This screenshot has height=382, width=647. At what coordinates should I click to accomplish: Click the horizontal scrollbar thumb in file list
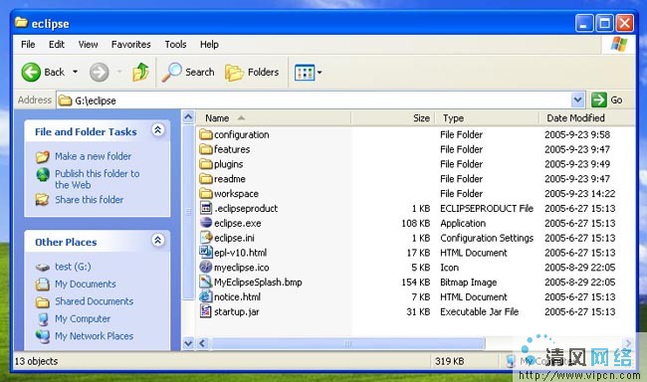click(x=347, y=343)
